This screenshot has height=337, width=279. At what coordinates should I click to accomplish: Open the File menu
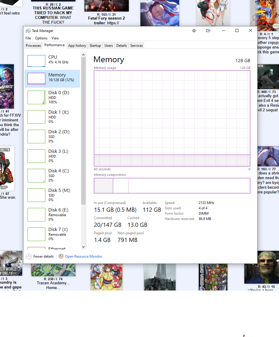pos(28,38)
